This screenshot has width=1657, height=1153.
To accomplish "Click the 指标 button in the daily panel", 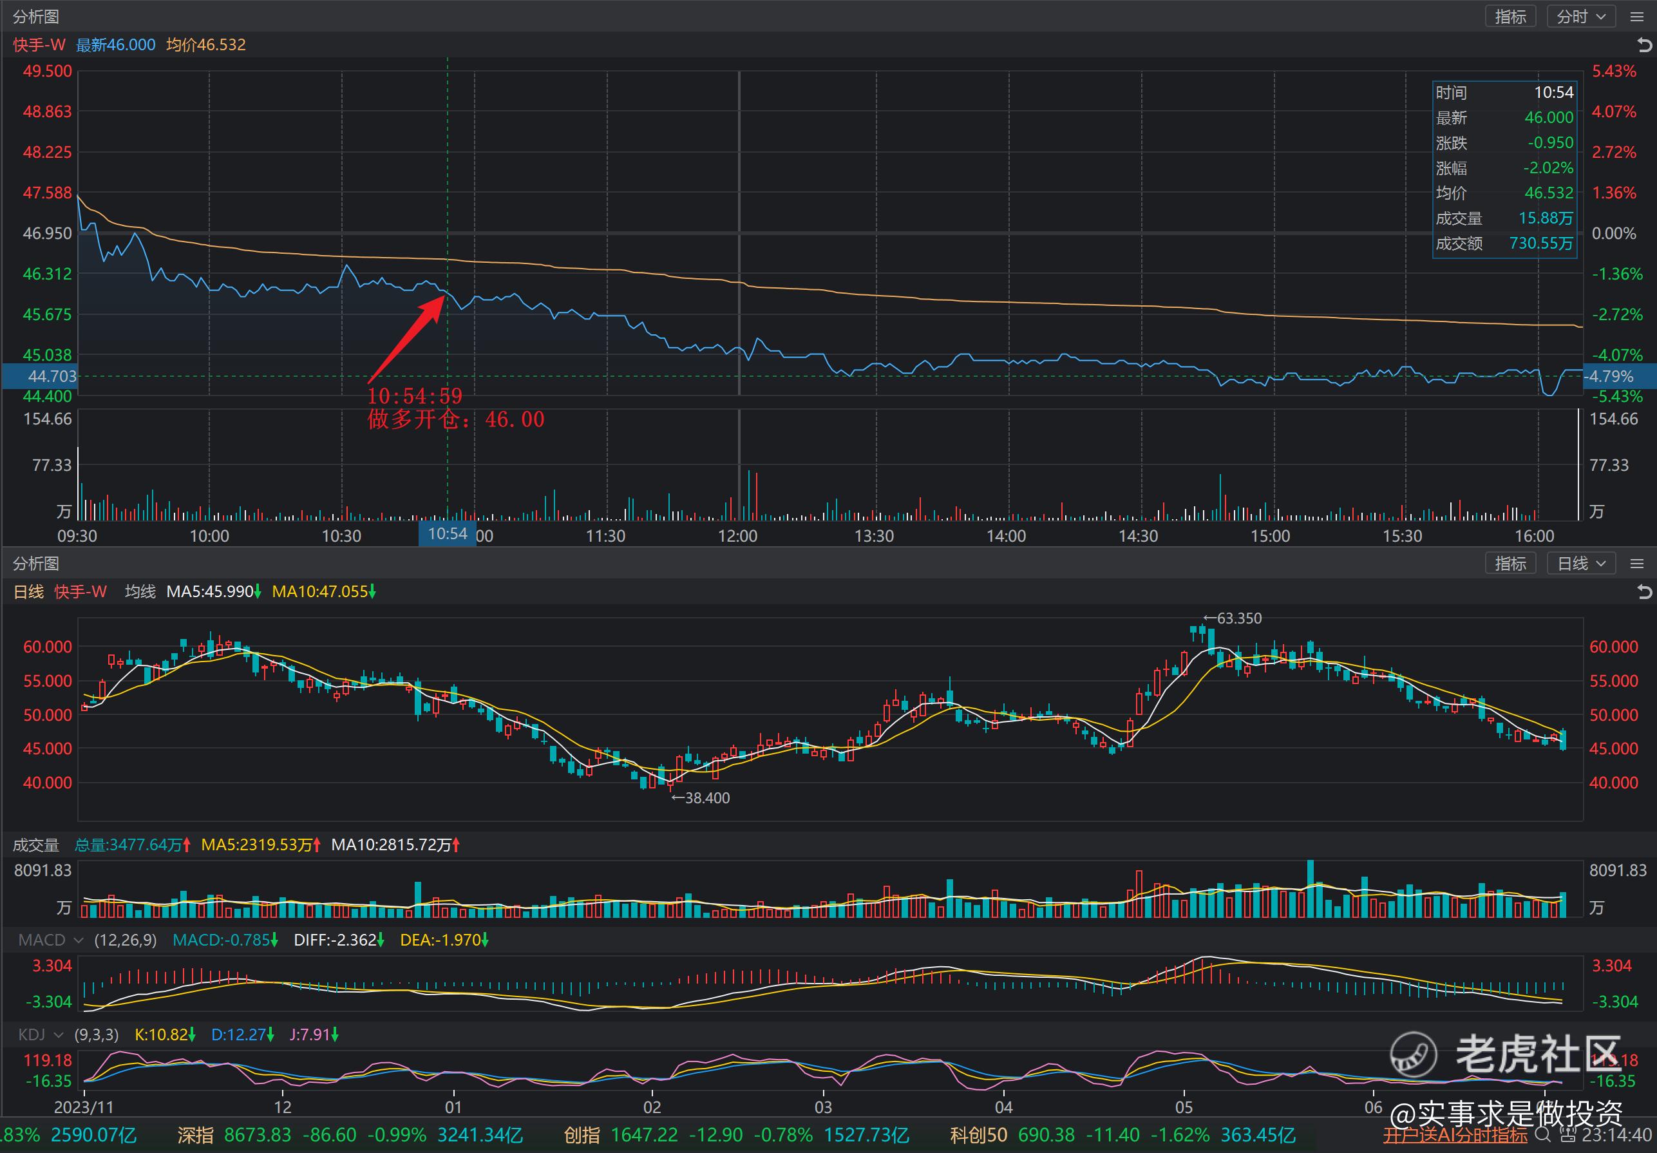I will pyautogui.click(x=1511, y=563).
